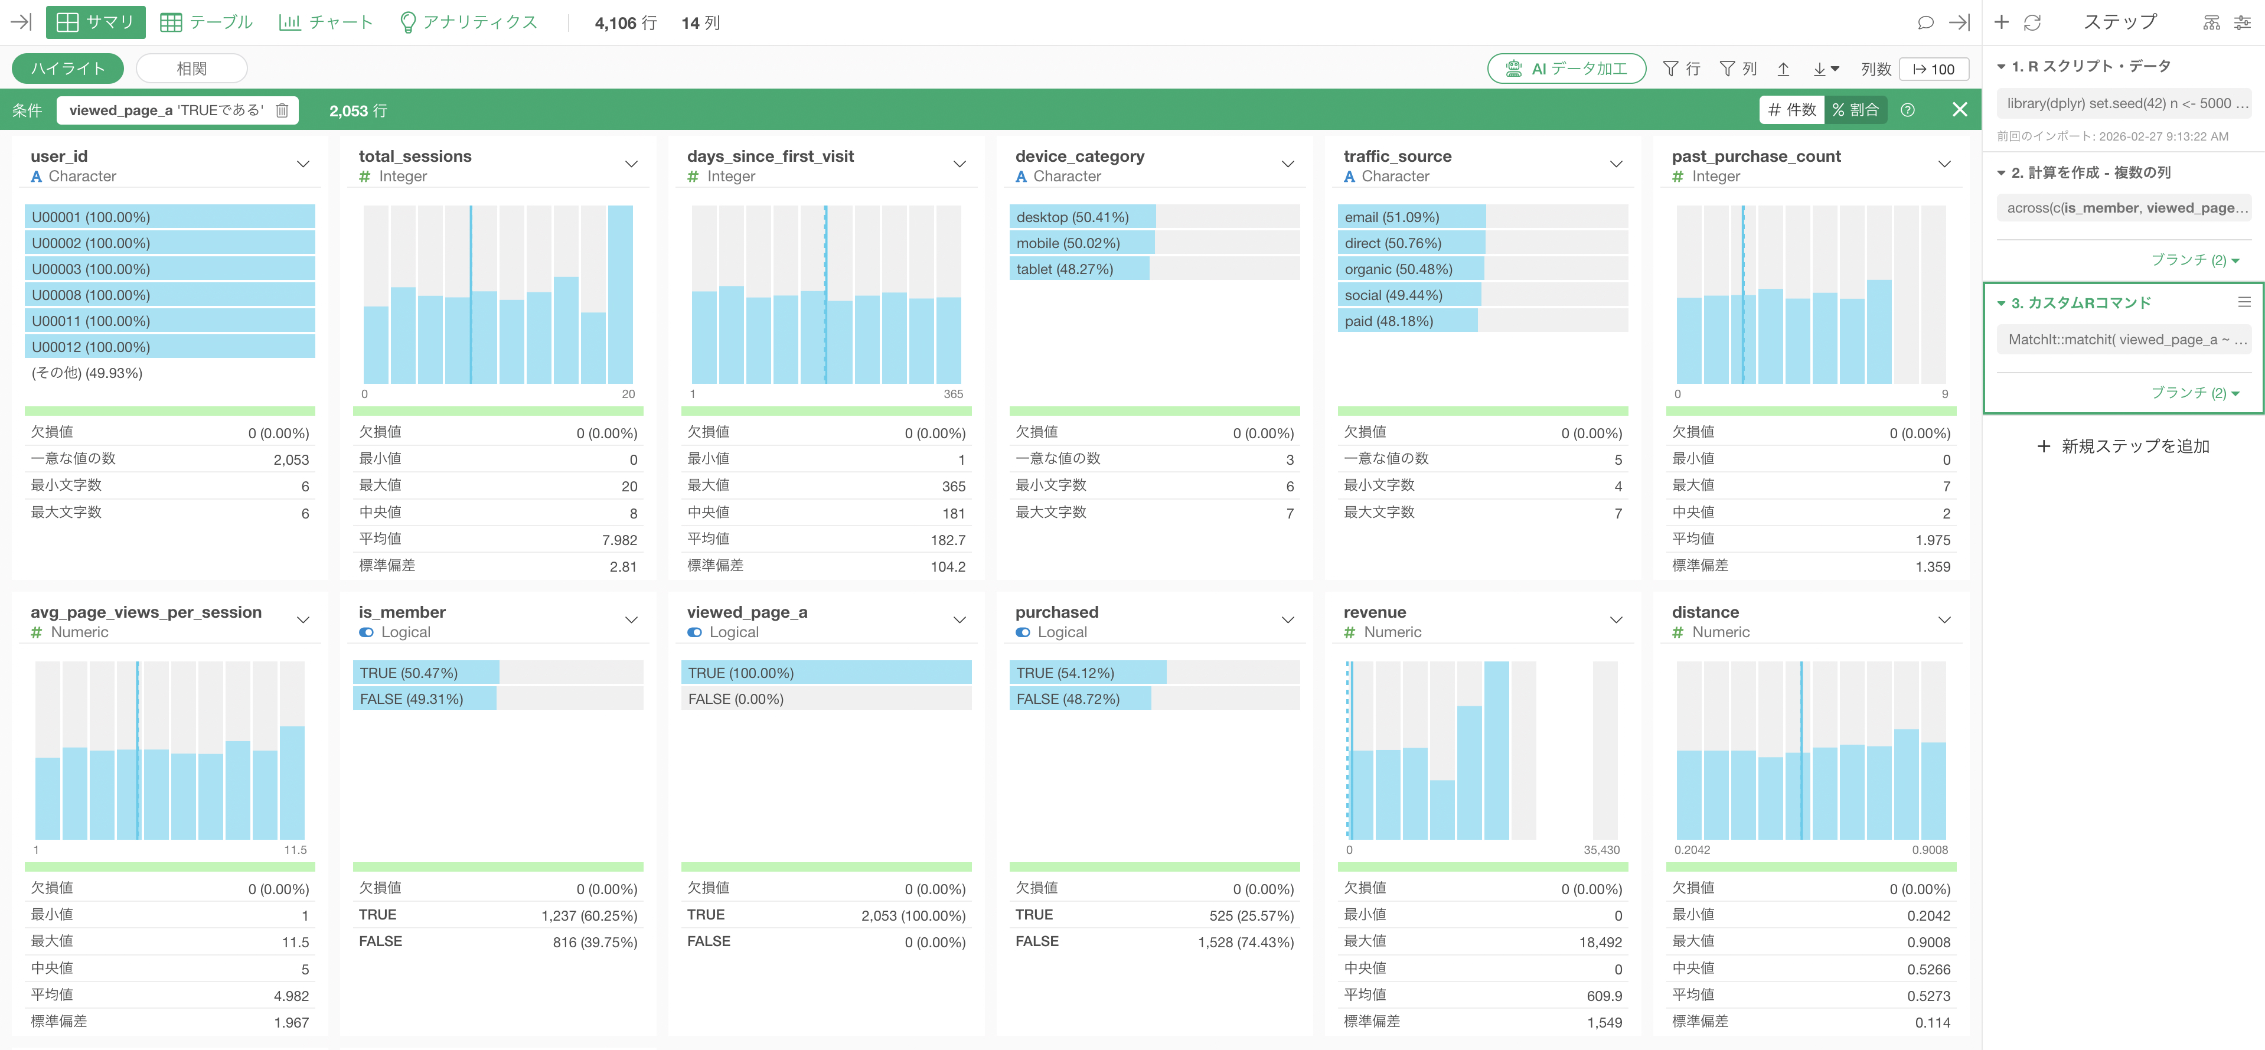Open branch dropdown under step 3
2265x1050 pixels.
point(2195,392)
